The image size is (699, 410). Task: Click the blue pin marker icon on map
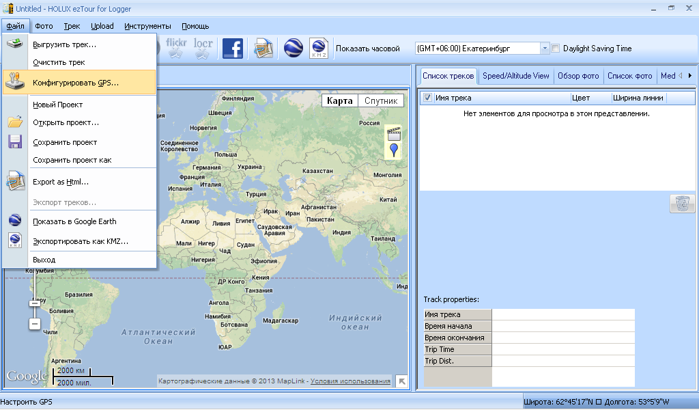(394, 150)
